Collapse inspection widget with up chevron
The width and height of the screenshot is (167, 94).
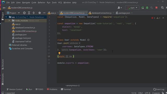pos(163,18)
